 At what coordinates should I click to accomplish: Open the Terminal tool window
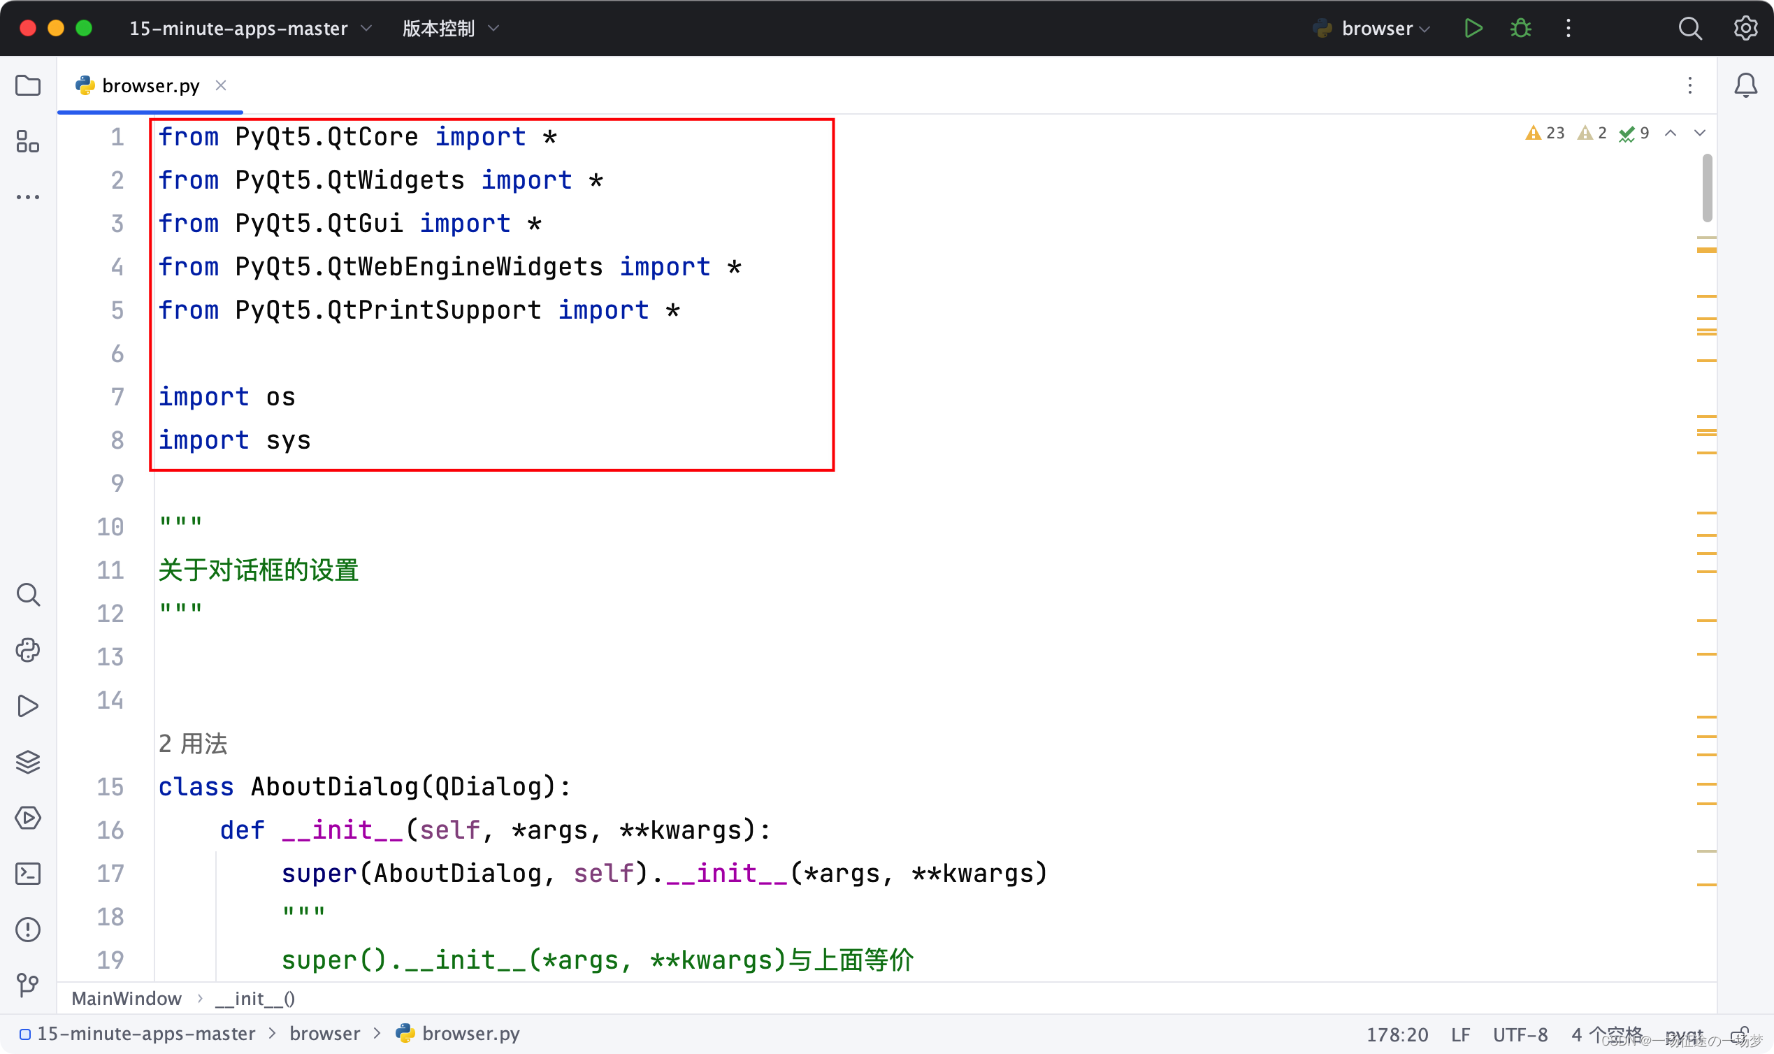tap(28, 873)
